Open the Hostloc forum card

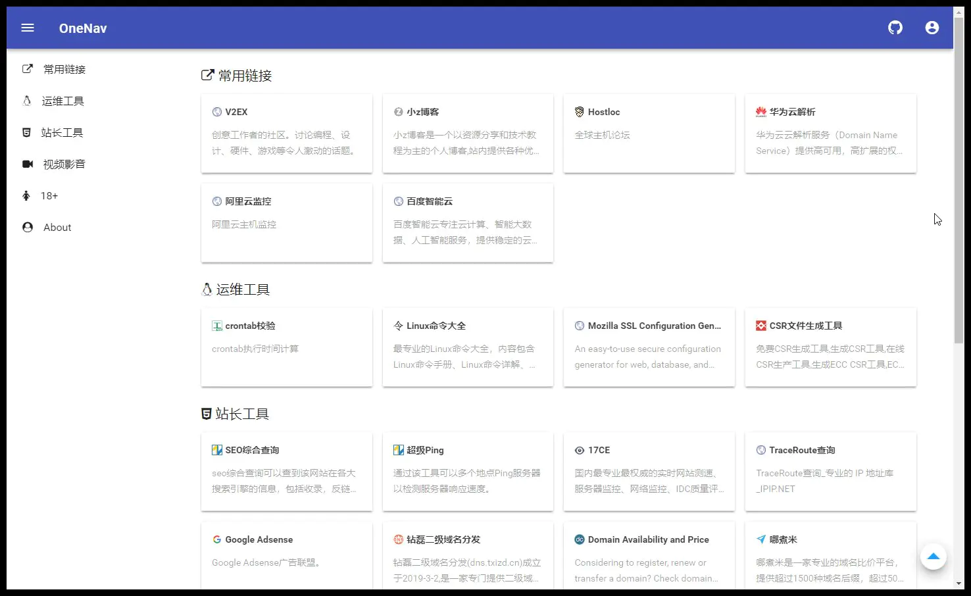(x=649, y=134)
